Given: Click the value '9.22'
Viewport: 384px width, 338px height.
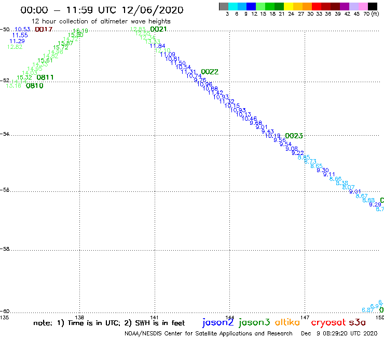Looking at the screenshot, I should pos(298,153).
